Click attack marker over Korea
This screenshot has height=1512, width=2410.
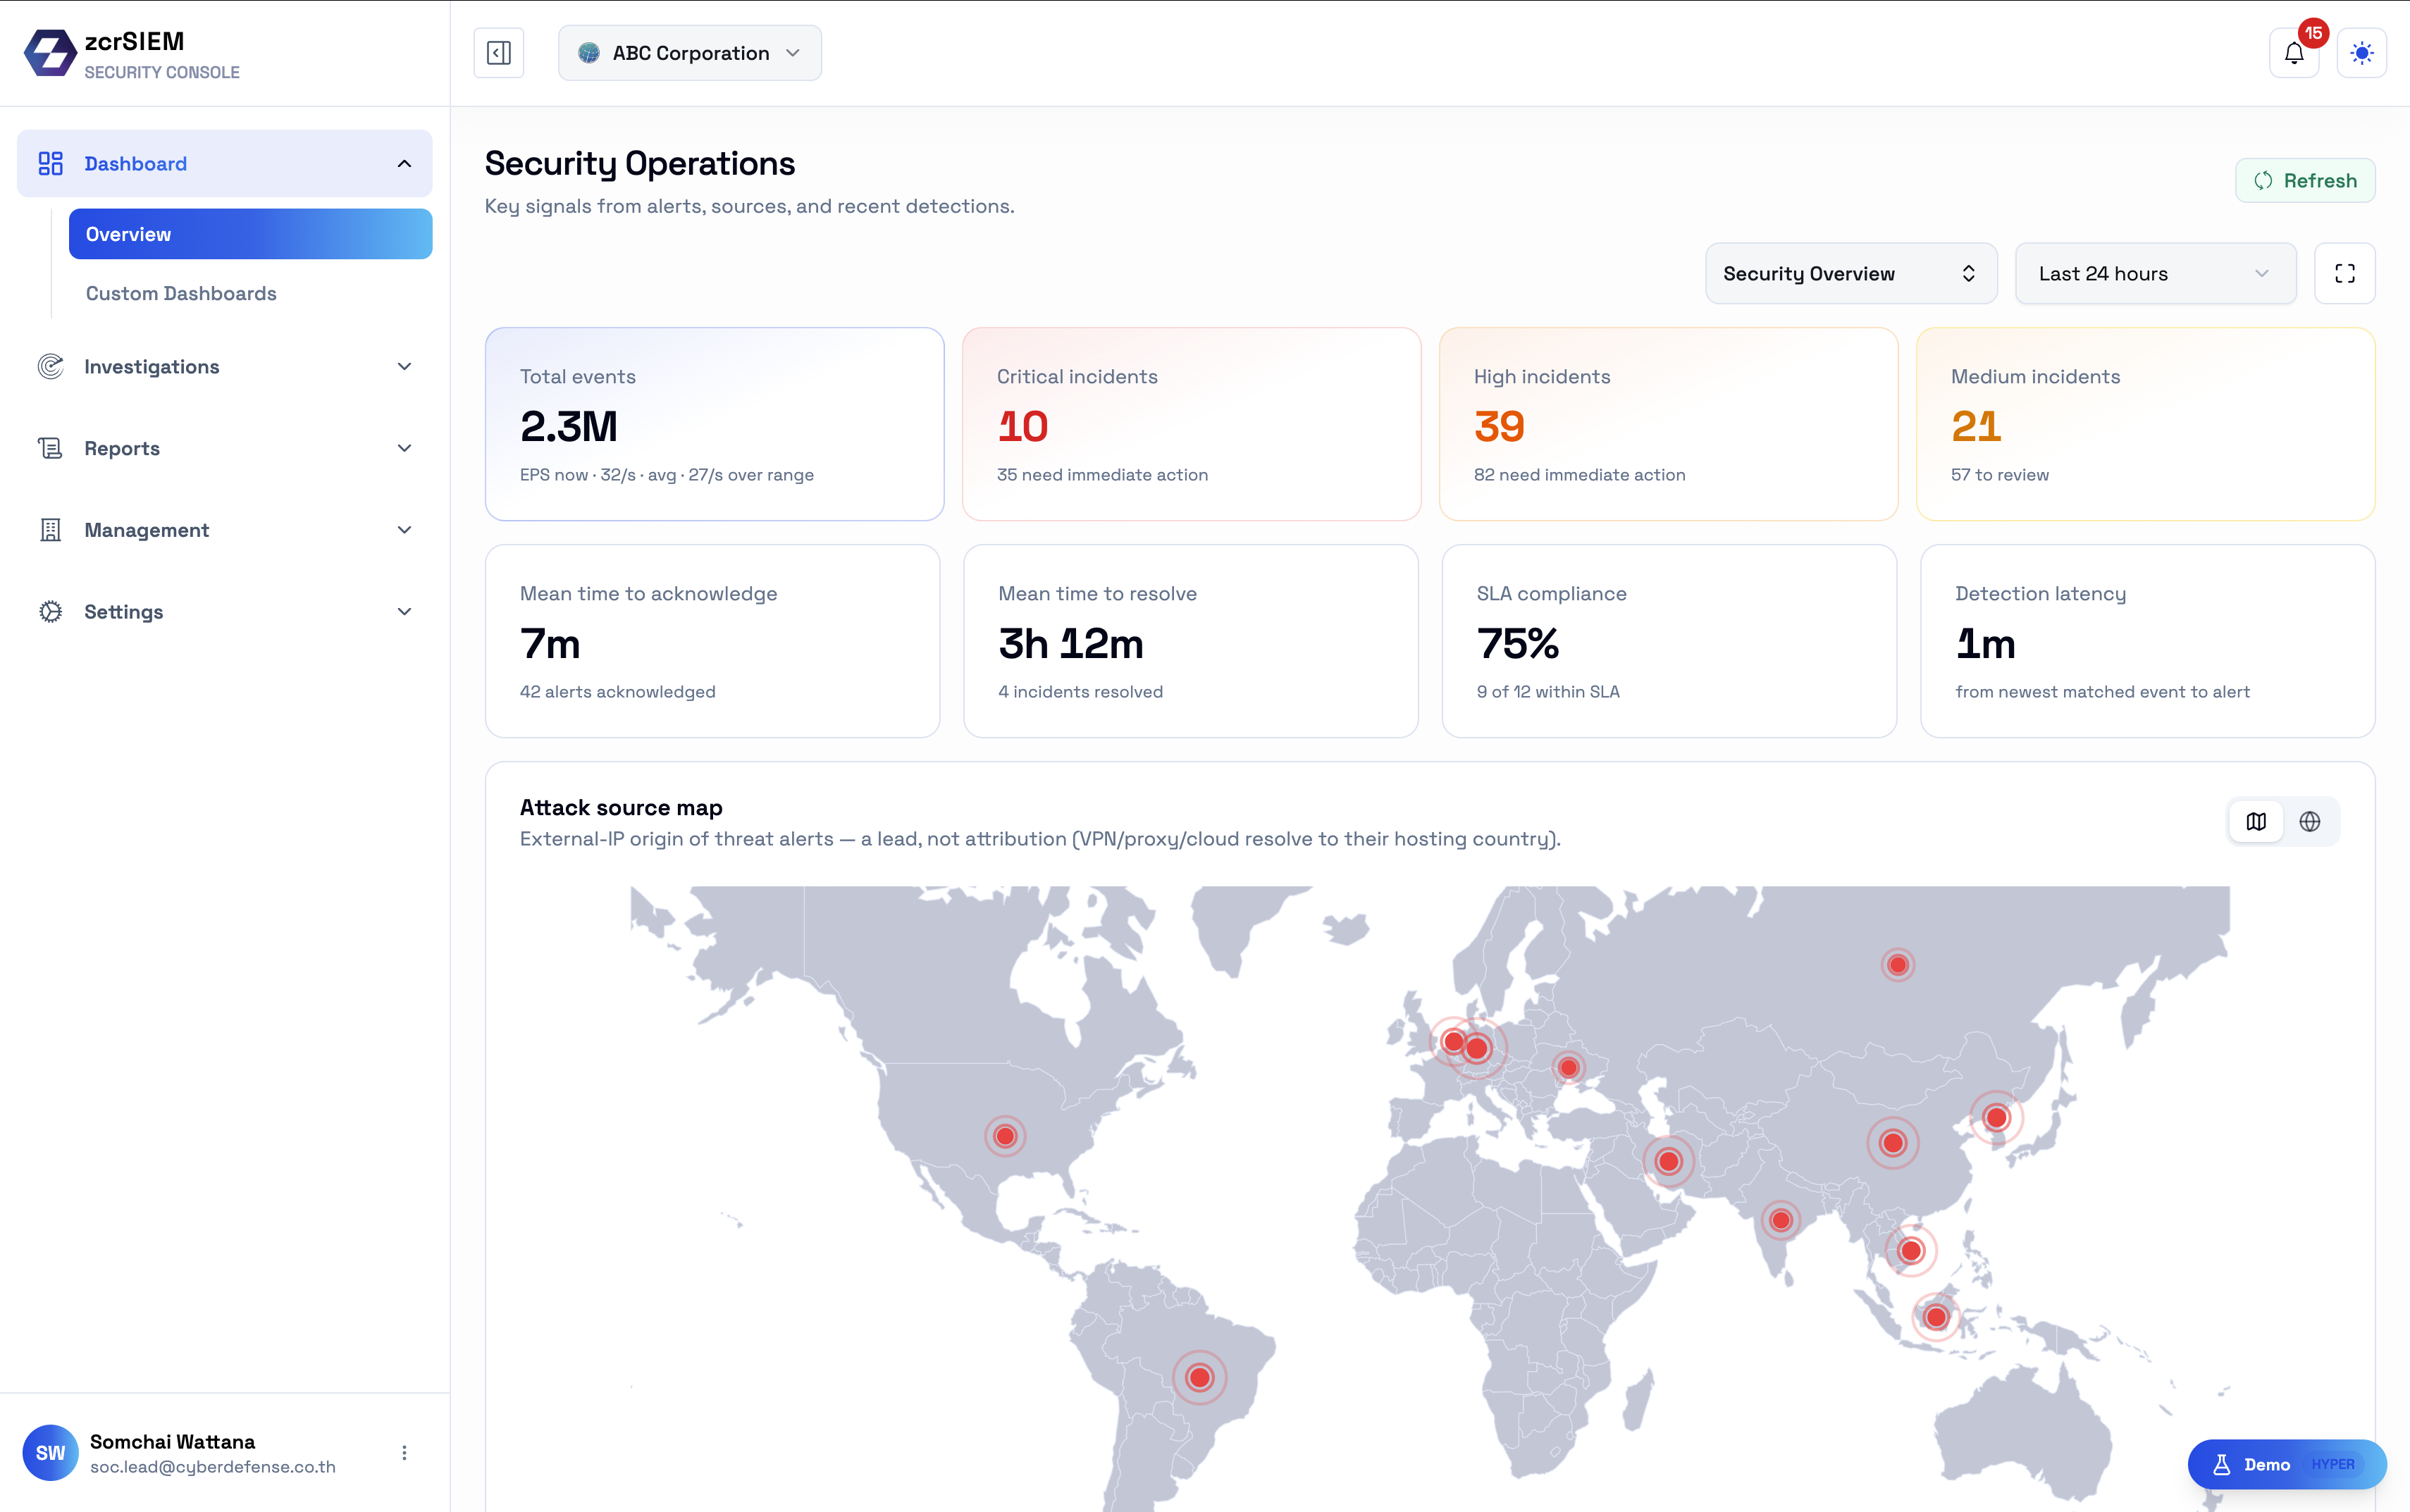point(1996,1118)
